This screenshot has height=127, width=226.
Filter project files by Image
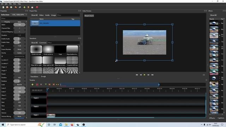pos(53,15)
